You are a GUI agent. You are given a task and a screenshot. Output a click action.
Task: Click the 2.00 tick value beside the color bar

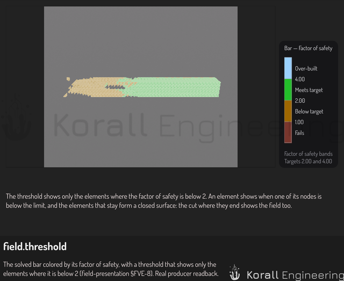(300, 101)
